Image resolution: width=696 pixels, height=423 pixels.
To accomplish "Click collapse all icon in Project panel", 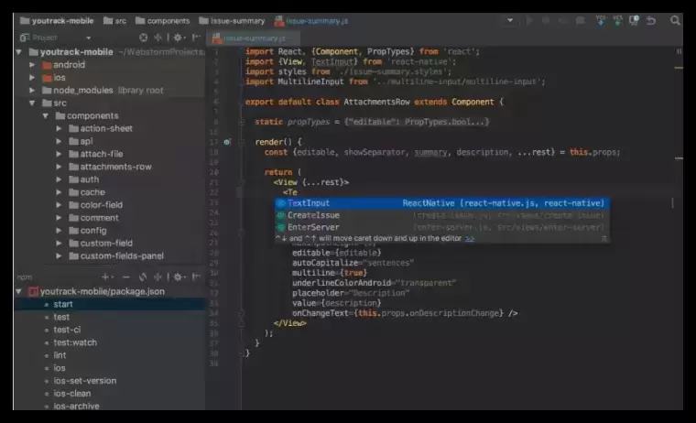I will [x=158, y=38].
